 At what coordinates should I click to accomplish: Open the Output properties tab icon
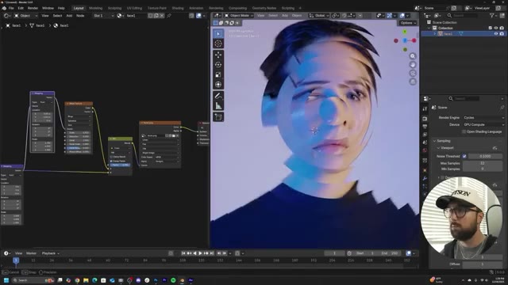(x=425, y=127)
